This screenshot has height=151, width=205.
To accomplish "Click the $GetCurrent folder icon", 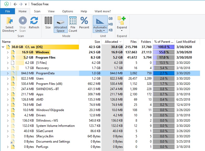I will [x=13, y=131].
